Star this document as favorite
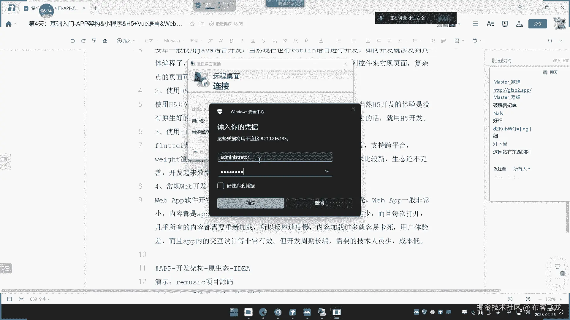 pyautogui.click(x=192, y=24)
